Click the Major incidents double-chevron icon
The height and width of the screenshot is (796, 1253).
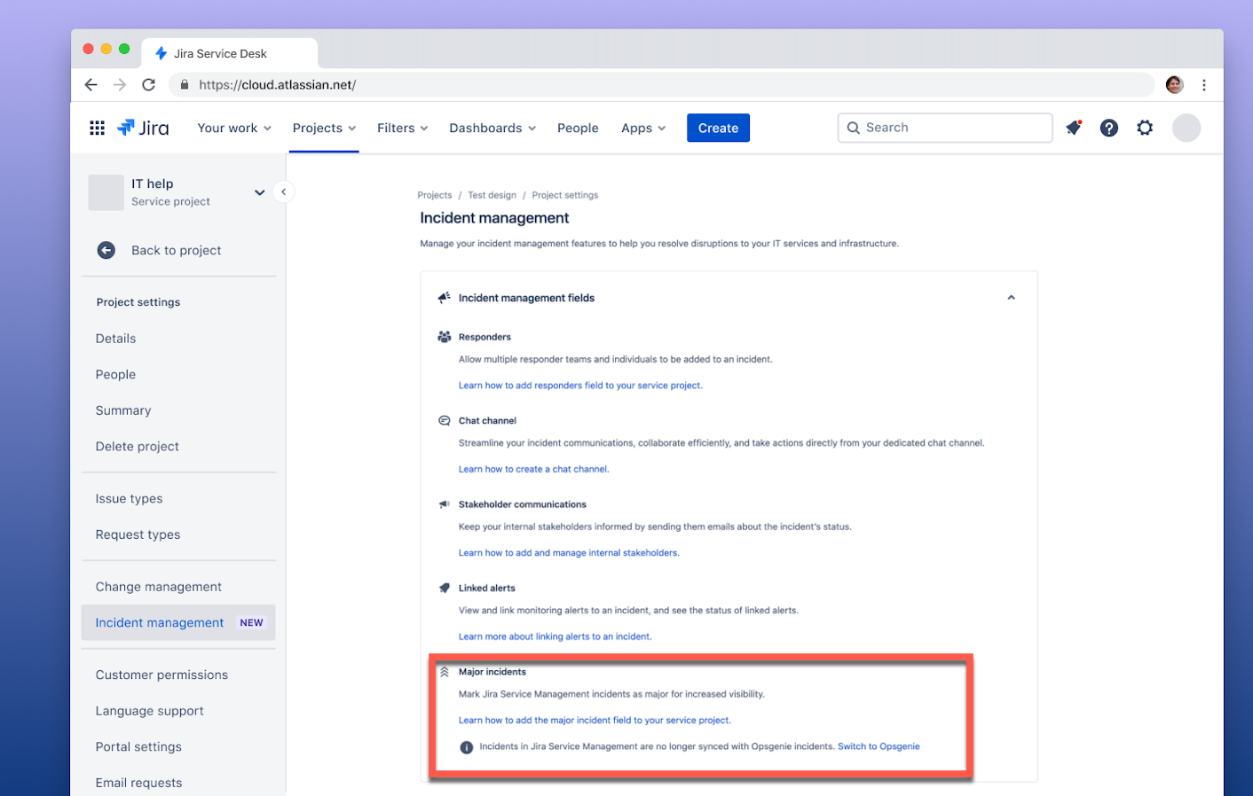[x=444, y=671]
